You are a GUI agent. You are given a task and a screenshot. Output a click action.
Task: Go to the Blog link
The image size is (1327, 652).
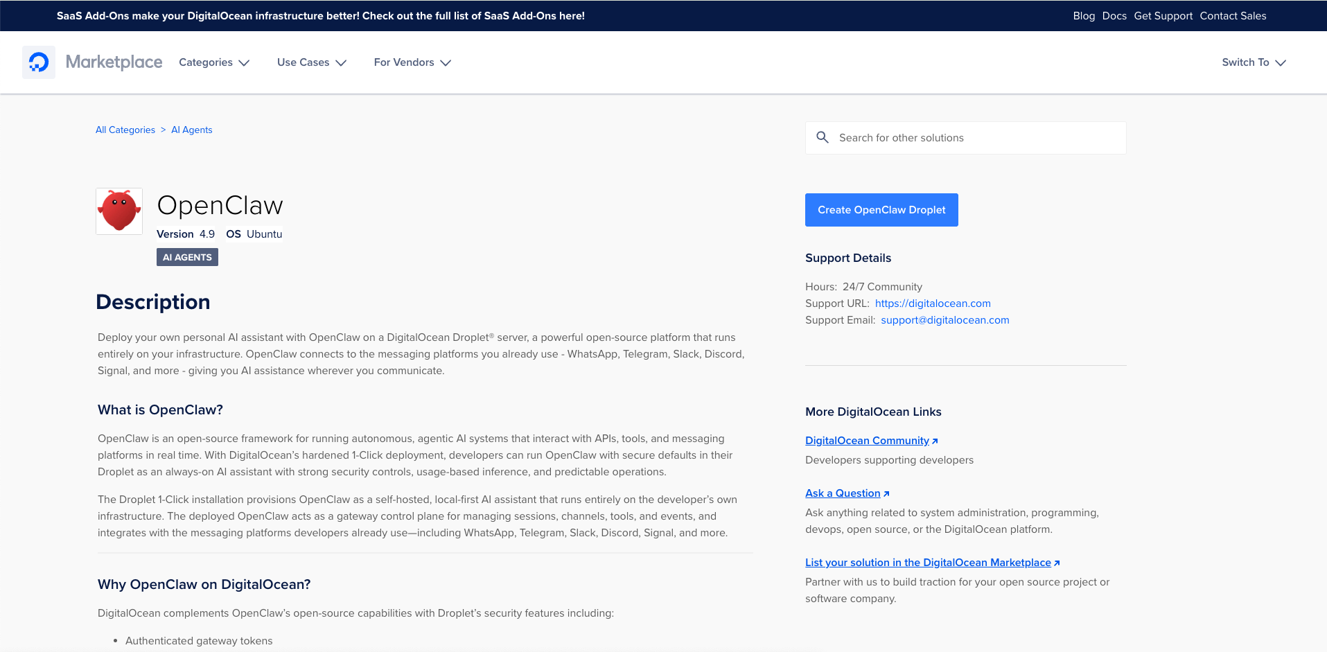point(1084,16)
